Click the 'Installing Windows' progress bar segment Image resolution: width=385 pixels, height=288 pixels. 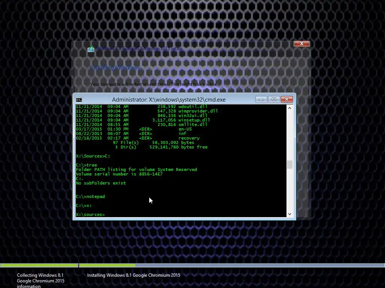pyautogui.click(x=232, y=265)
